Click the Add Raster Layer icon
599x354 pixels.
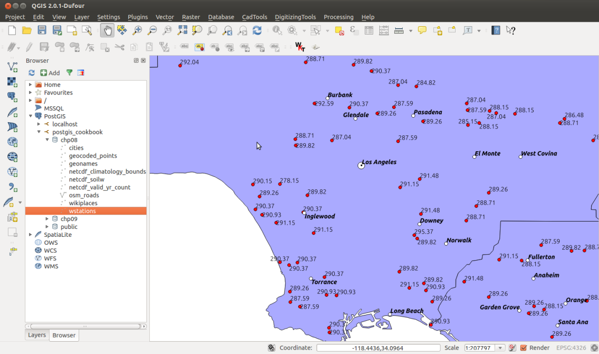pos(12,82)
